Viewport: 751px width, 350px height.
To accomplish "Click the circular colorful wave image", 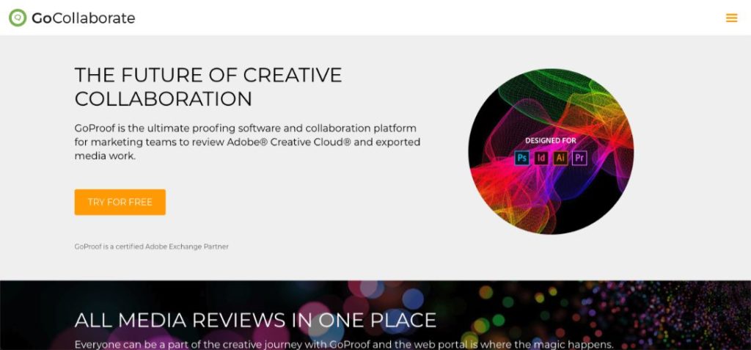I will 551,151.
